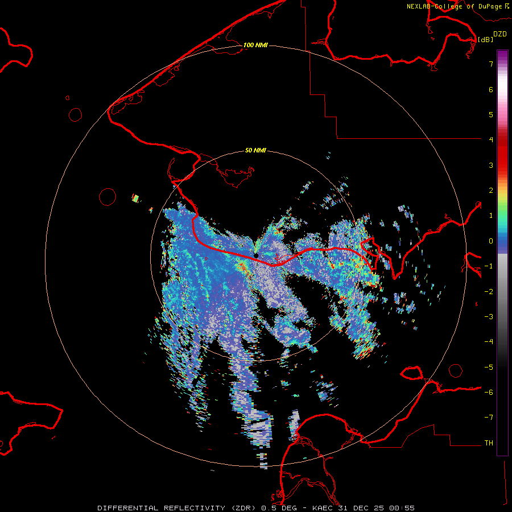This screenshot has width=512, height=512.
Task: Click the positive 2 tick label on scale
Action: point(491,191)
